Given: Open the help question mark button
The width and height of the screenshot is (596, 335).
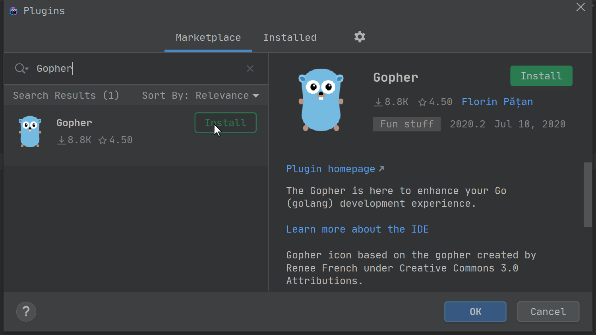Looking at the screenshot, I should 26,312.
